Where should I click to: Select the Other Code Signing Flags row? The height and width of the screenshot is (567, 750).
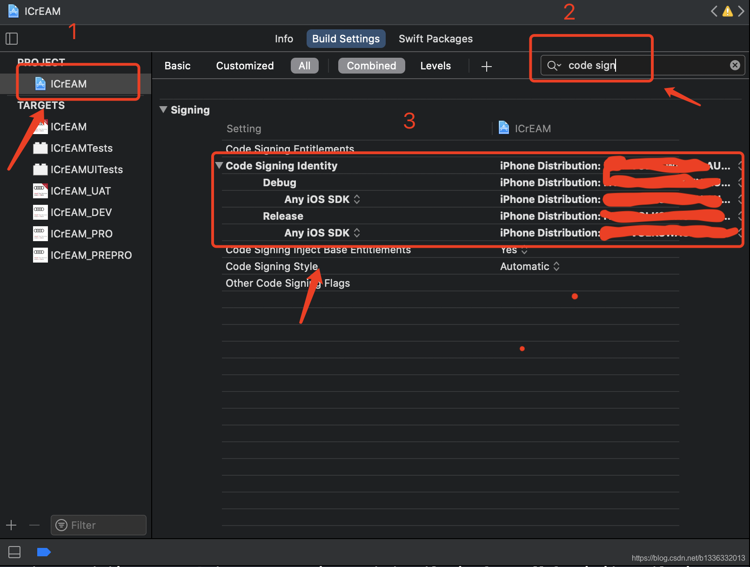coord(450,283)
